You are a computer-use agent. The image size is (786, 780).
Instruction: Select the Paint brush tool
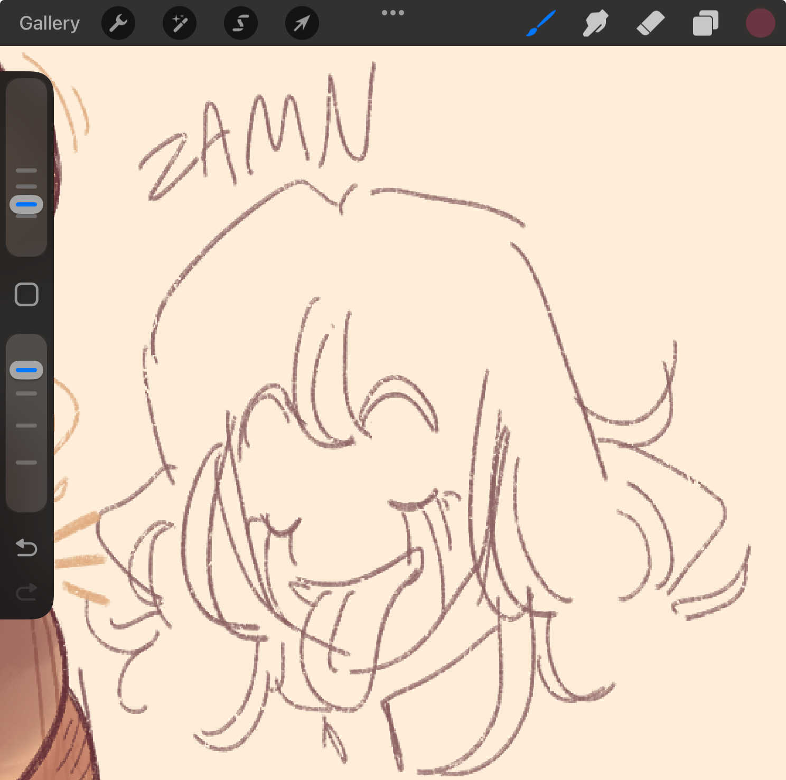click(541, 23)
